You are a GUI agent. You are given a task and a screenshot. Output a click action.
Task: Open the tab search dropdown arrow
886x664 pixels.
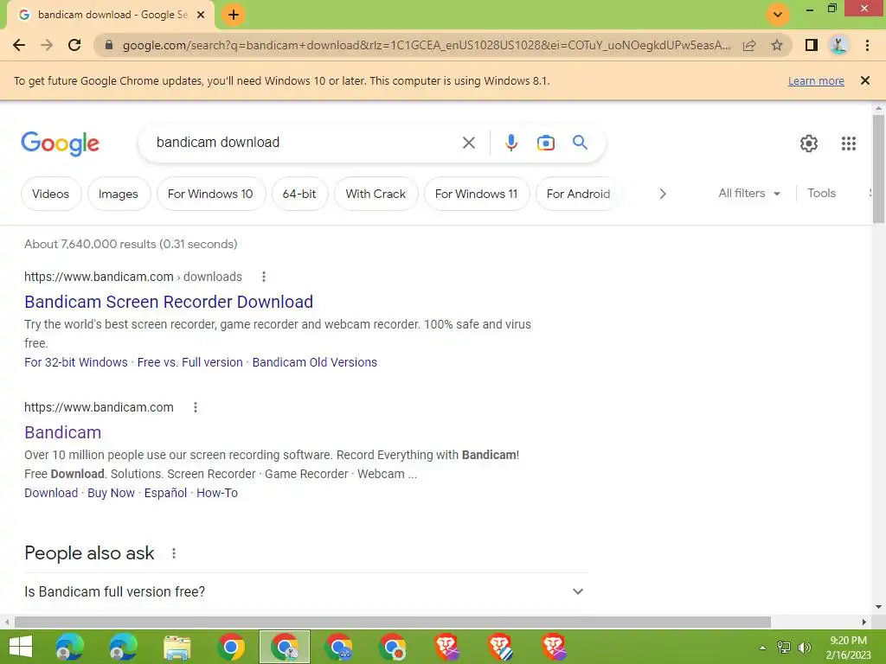(778, 15)
